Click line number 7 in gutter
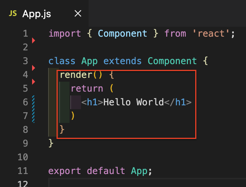 pyautogui.click(x=26, y=116)
